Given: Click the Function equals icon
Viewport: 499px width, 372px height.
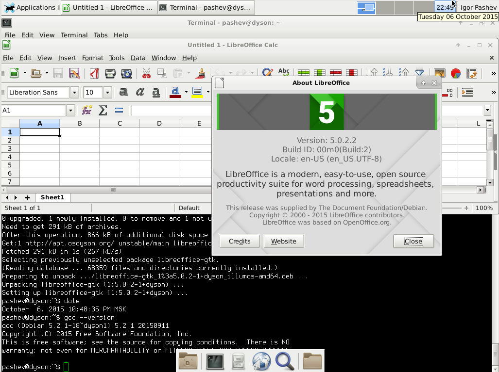Looking at the screenshot, I should point(119,110).
